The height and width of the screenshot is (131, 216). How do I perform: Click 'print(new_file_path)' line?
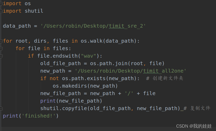click(x=71, y=101)
